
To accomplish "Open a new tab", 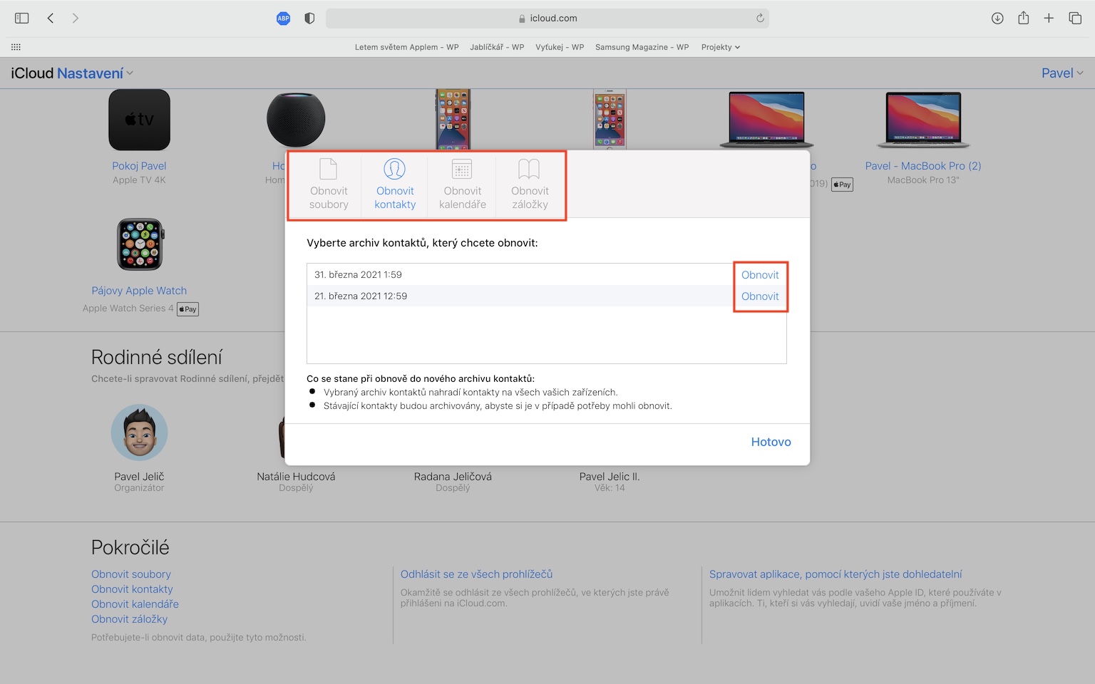I will click(x=1049, y=19).
